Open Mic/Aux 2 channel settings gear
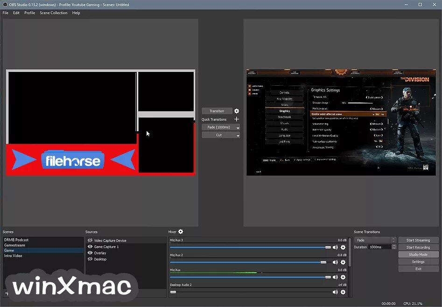Image resolution: width=442 pixels, height=307 pixels. (x=343, y=262)
